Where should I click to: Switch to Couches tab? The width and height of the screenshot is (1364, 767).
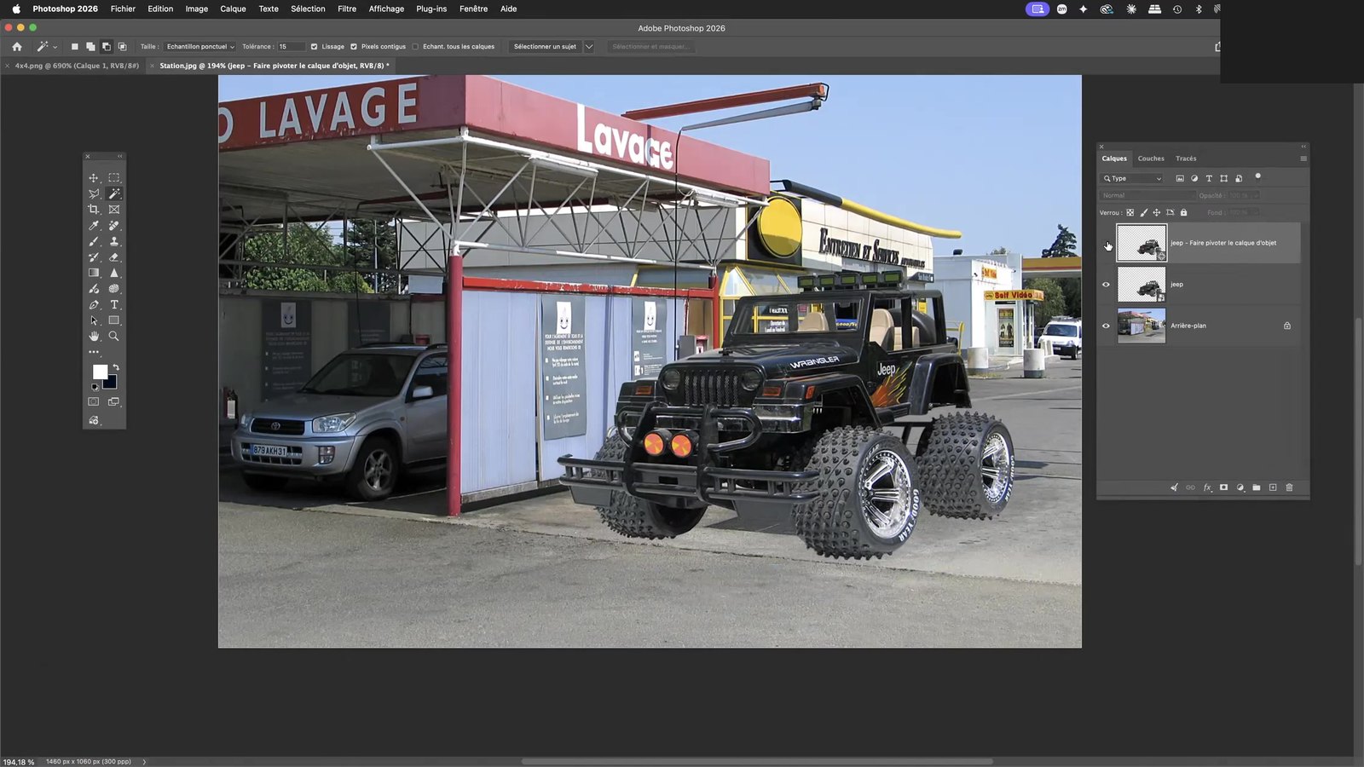pyautogui.click(x=1151, y=159)
